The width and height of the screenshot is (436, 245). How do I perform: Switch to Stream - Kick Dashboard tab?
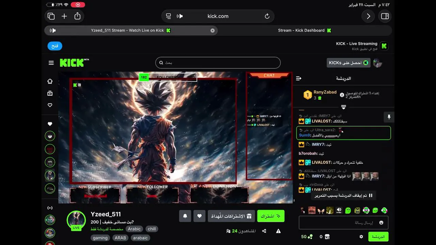305,30
